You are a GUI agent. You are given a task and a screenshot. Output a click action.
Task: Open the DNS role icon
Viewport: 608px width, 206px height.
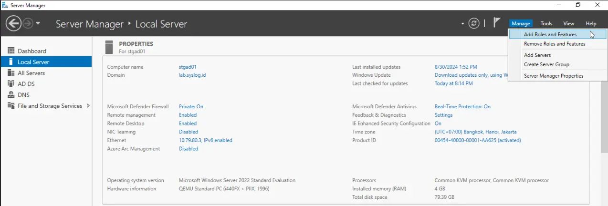(11, 95)
